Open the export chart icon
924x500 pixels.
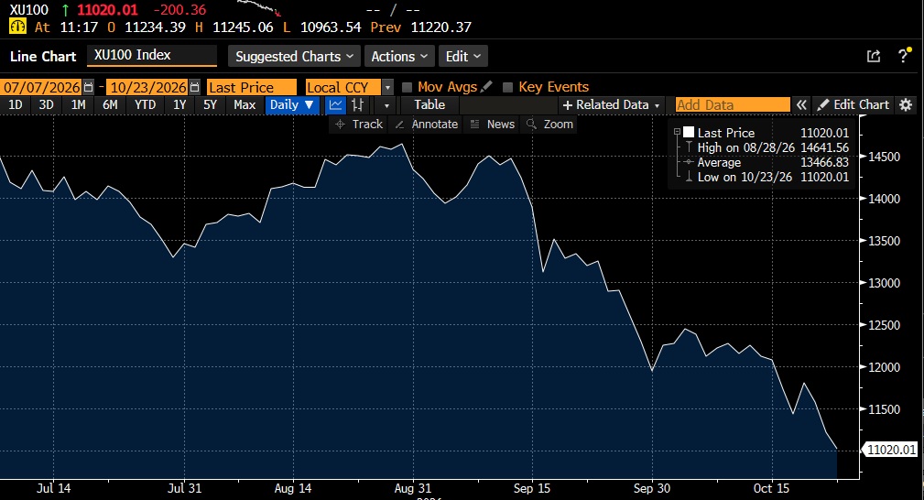(x=874, y=56)
